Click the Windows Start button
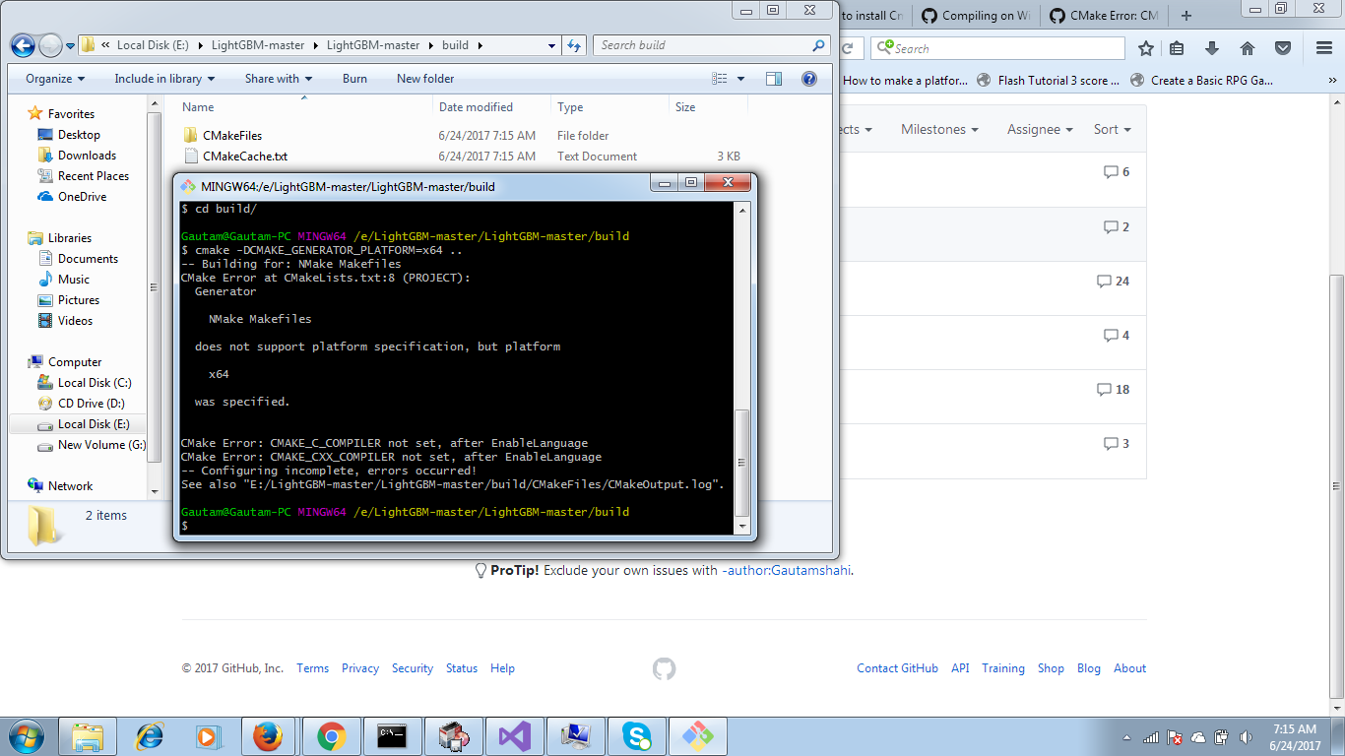Screen dimensions: 1345x756 [25, 735]
